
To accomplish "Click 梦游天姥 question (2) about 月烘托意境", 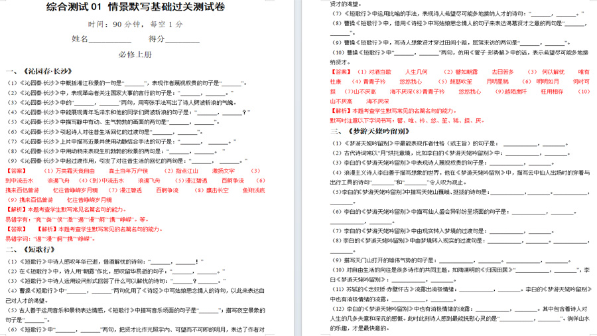I will 451,153.
